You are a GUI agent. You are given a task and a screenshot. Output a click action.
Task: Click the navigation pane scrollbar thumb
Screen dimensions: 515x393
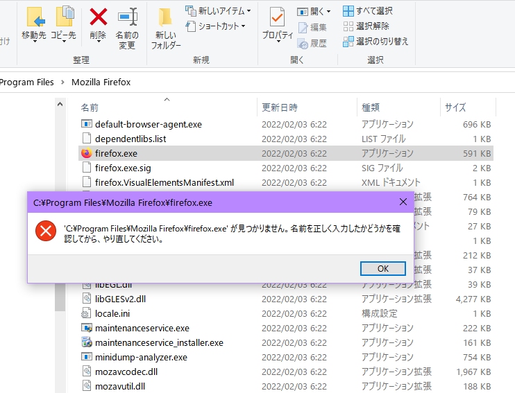(x=60, y=297)
